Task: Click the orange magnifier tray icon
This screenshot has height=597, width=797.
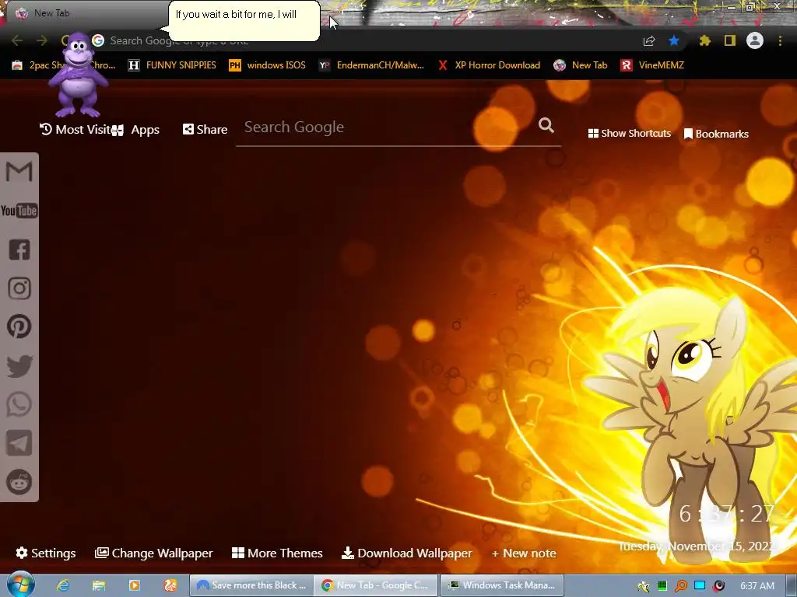Action: [x=680, y=586]
